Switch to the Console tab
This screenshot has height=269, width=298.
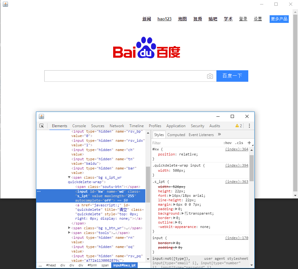click(x=79, y=126)
